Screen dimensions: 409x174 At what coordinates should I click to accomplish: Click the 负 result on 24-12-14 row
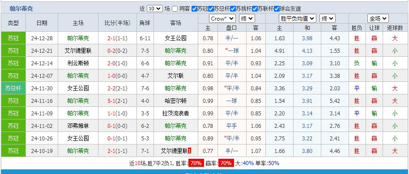[x=357, y=64]
